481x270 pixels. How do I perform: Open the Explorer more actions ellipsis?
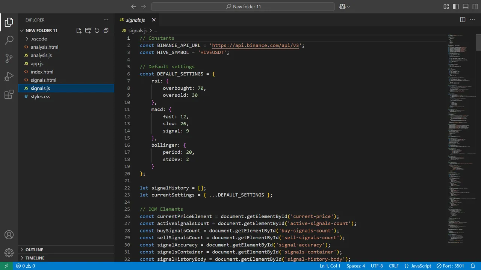pyautogui.click(x=106, y=20)
